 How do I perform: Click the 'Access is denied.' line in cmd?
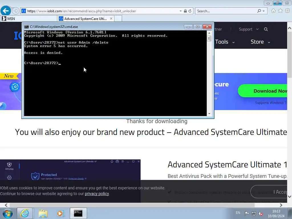(43, 53)
